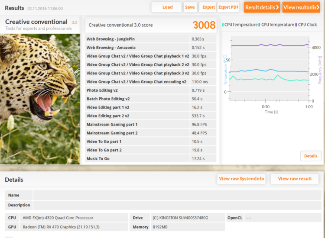Select Video Editing part 1 v2 row
Screen dimensions: 325x238
[x=151, y=107]
